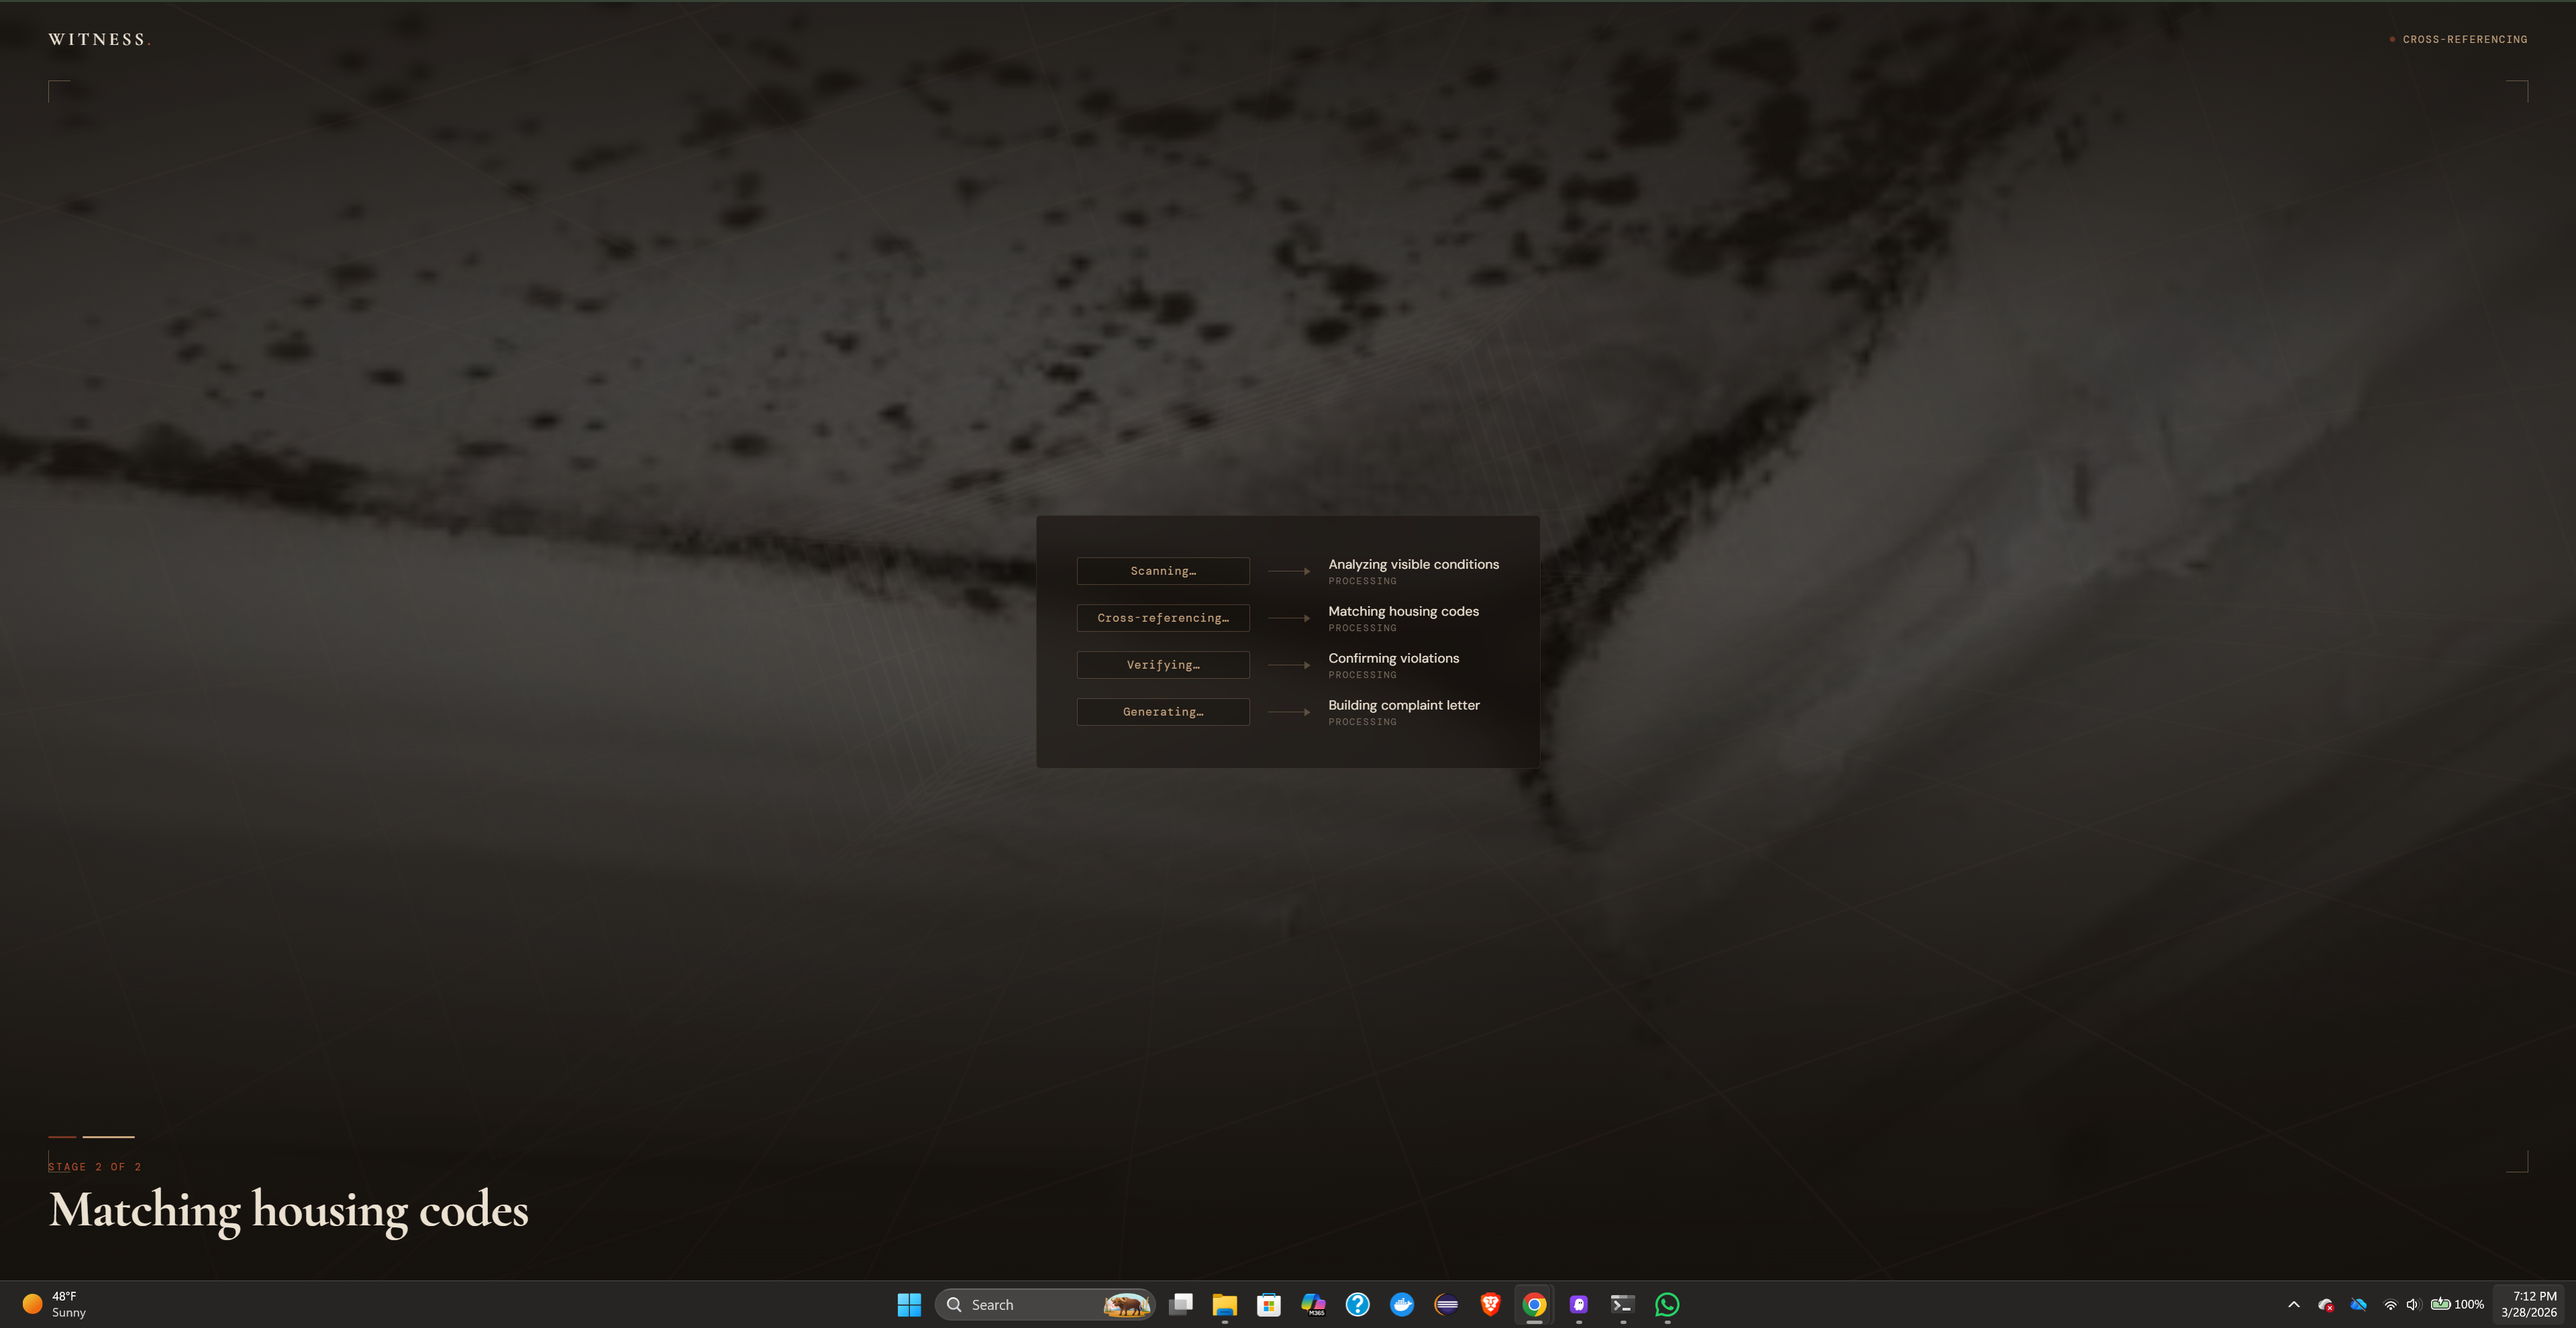Click the taskbar Search field
The width and height of the screenshot is (2576, 1328).
tap(1030, 1304)
